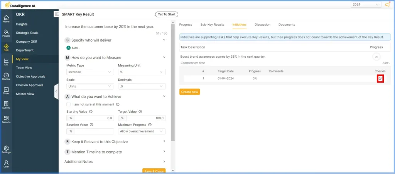Open the Metric Type dropdown showing Increase

(x=90, y=72)
